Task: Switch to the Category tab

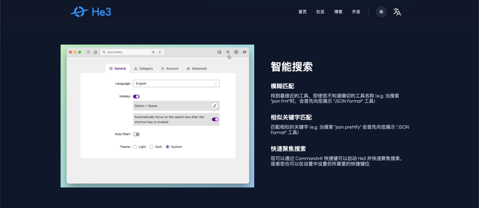Action: click(144, 69)
